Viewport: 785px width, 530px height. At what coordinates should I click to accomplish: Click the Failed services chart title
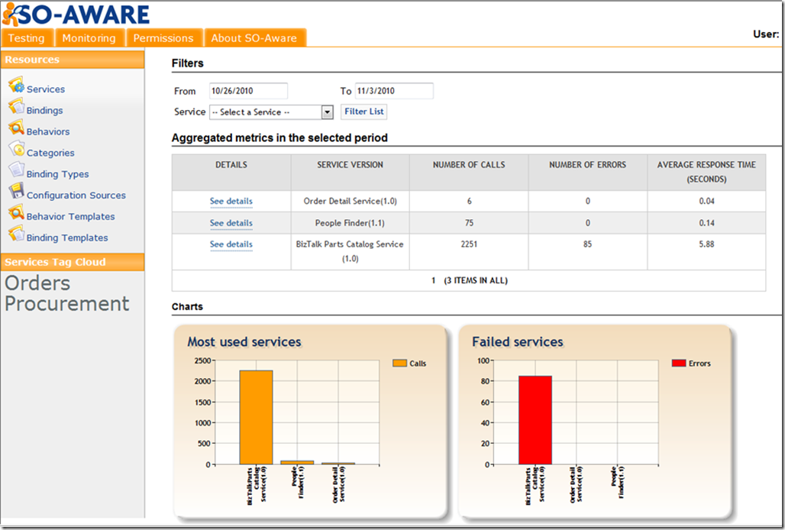tap(518, 342)
